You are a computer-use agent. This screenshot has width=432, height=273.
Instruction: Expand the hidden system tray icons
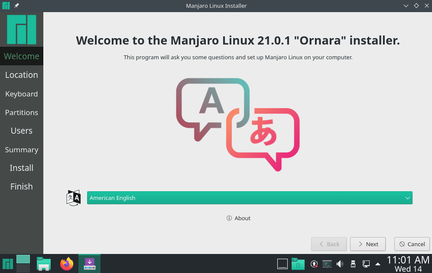tap(378, 263)
